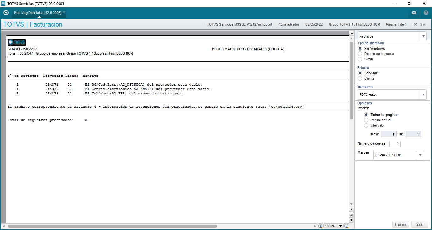The height and width of the screenshot is (230, 432).
Task: Jump to next page with double-down arrow
Action: pyautogui.click(x=351, y=220)
